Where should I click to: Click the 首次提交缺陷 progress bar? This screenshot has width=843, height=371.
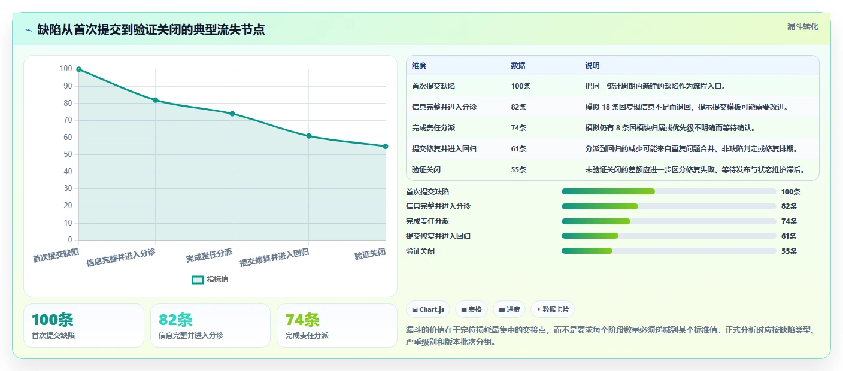[x=669, y=191]
